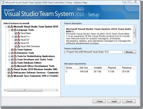Screen dimensions: 143x109
Task: Select the Required column header
Action: pos(114,68)
